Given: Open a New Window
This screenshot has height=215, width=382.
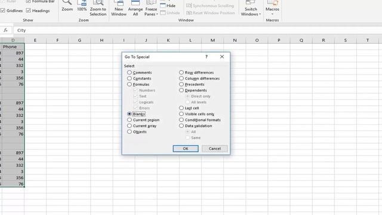Looking at the screenshot, I should [x=119, y=8].
